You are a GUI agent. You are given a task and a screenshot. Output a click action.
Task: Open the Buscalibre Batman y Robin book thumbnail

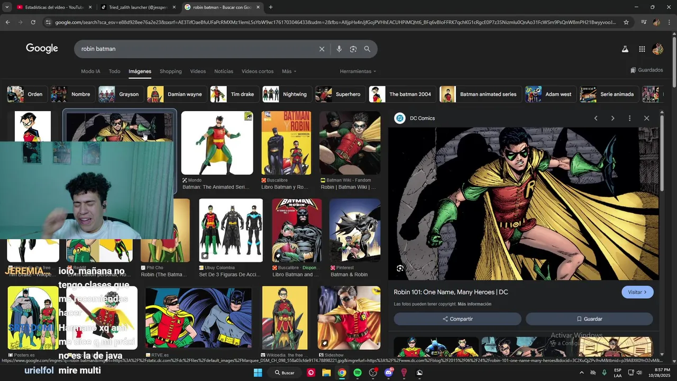click(286, 143)
